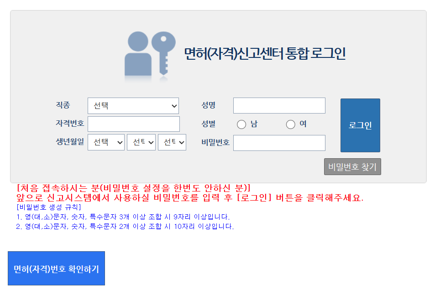Click the 면허(자격)신고센터 통합 로그인 title text

pyautogui.click(x=265, y=53)
